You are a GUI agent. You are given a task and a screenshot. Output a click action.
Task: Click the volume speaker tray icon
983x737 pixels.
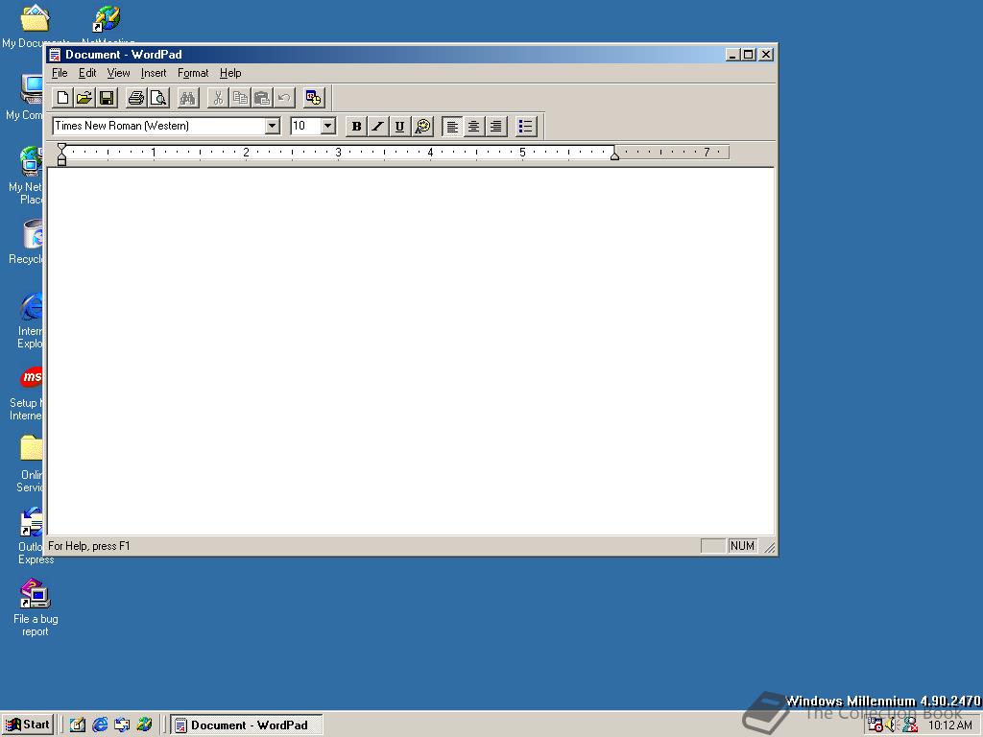(892, 725)
